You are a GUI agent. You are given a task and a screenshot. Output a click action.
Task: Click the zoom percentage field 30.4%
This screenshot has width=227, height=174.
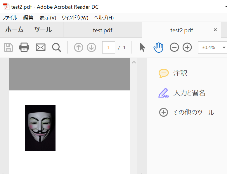[x=209, y=47]
